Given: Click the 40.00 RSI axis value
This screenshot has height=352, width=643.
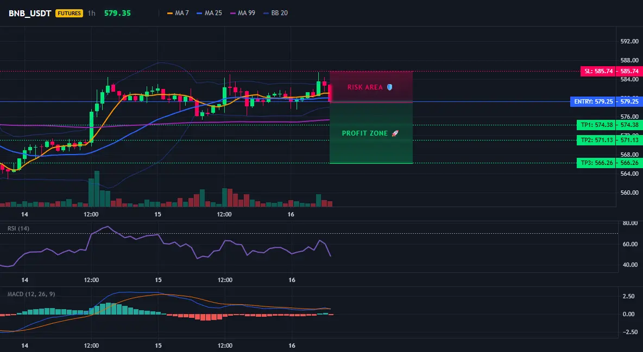Looking at the screenshot, I should (630, 265).
